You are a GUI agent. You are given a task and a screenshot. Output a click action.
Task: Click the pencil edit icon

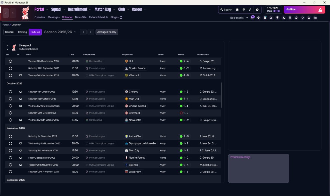pos(250,10)
